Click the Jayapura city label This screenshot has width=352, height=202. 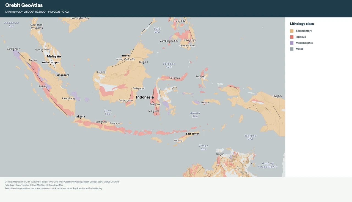(x=278, y=96)
